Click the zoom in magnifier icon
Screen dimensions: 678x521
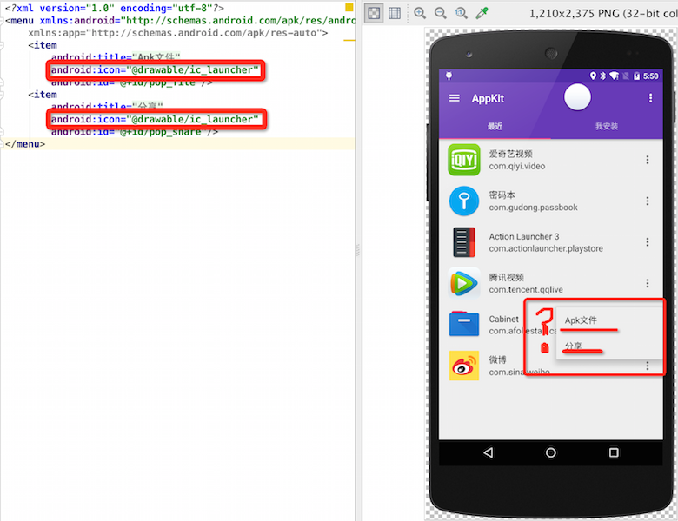point(420,13)
